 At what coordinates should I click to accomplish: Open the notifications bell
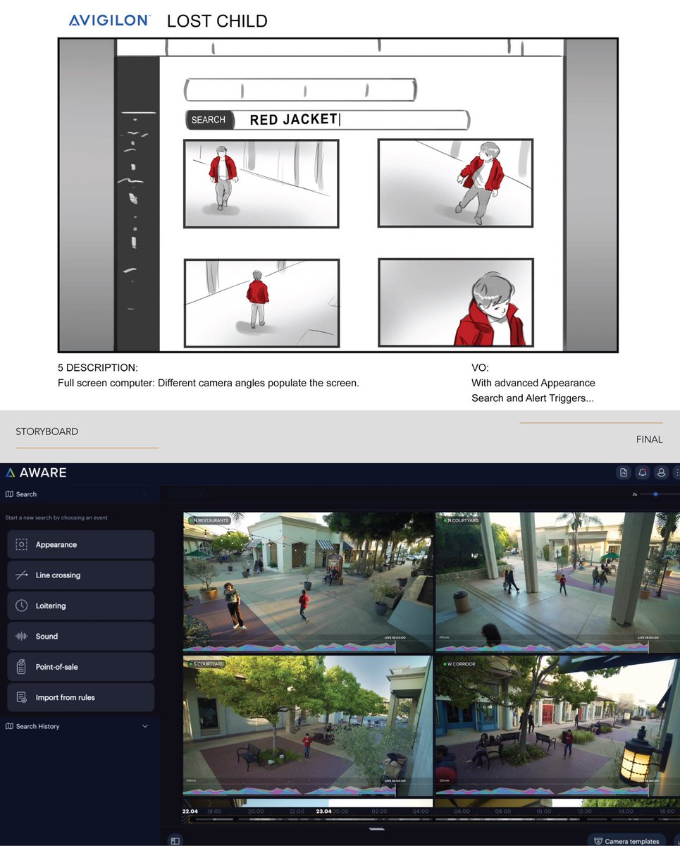(x=643, y=472)
